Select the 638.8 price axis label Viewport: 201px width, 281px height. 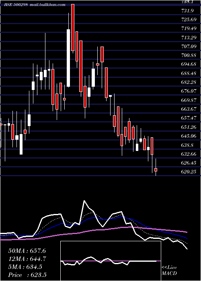[x=187, y=145]
